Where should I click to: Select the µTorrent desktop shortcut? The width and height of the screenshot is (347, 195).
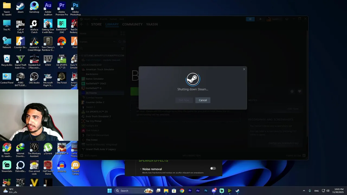click(48, 149)
